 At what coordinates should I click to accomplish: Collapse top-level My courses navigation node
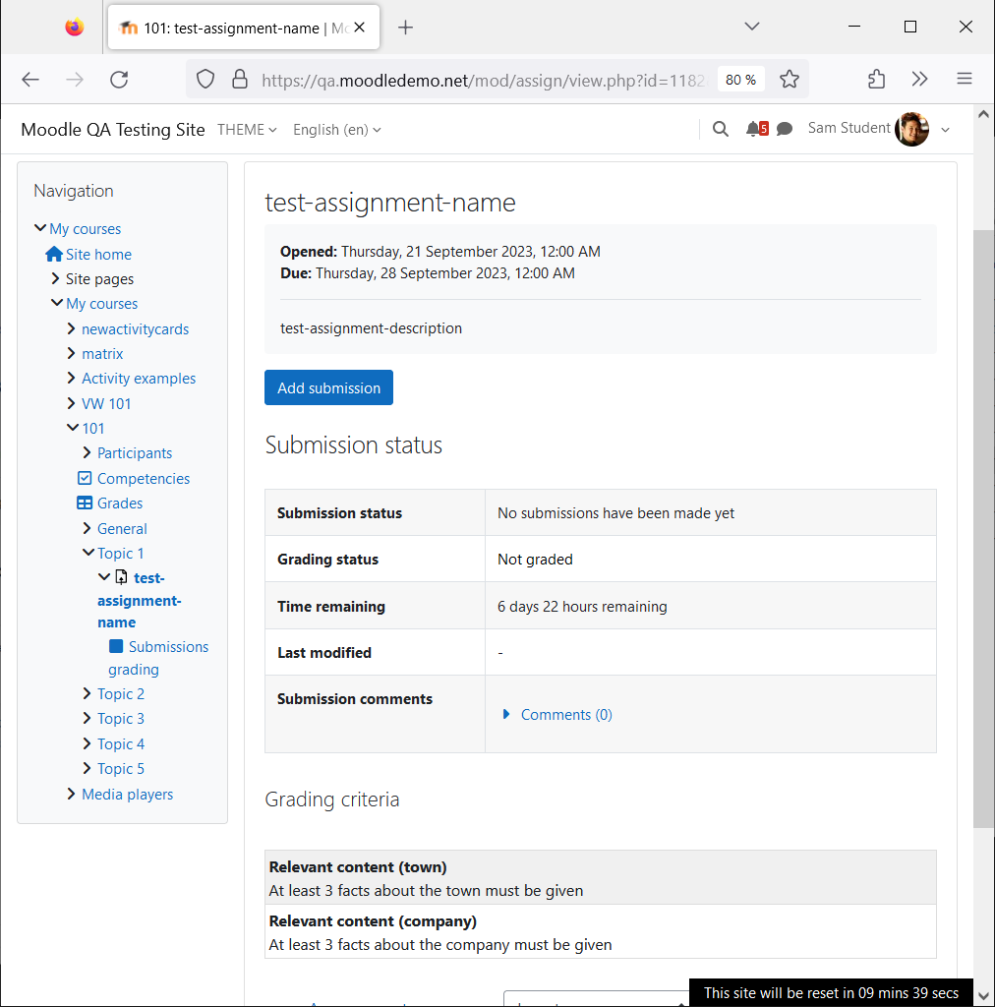pyautogui.click(x=39, y=228)
